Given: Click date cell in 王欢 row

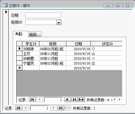Looking at the screenshot, I should pos(79,54).
